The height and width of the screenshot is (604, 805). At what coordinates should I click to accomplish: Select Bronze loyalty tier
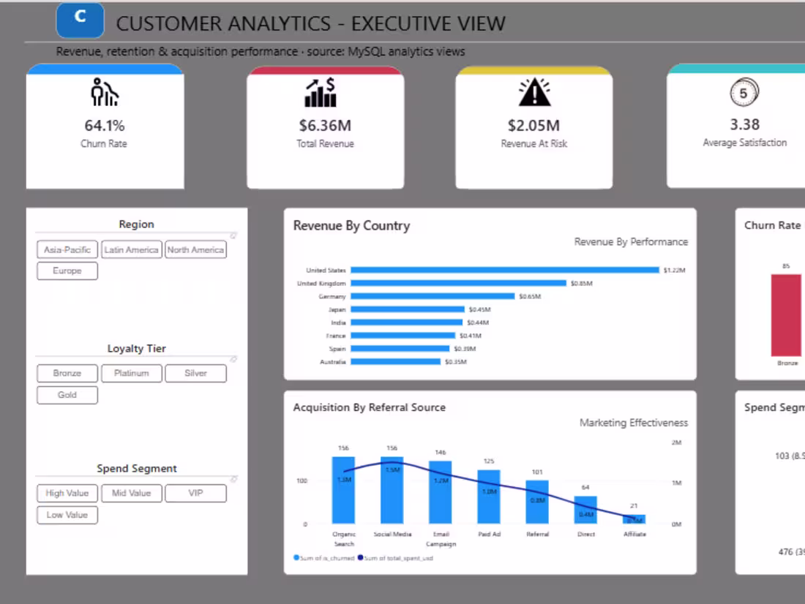click(67, 373)
